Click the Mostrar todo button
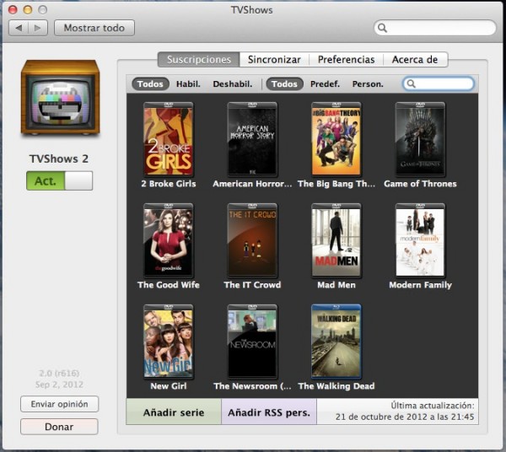 click(x=94, y=28)
